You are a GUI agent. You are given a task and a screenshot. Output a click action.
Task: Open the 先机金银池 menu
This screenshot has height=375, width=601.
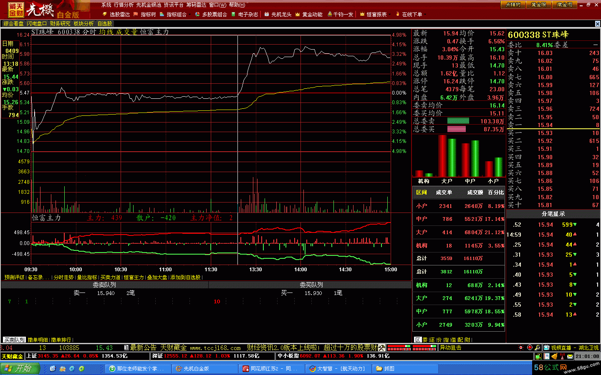click(149, 5)
